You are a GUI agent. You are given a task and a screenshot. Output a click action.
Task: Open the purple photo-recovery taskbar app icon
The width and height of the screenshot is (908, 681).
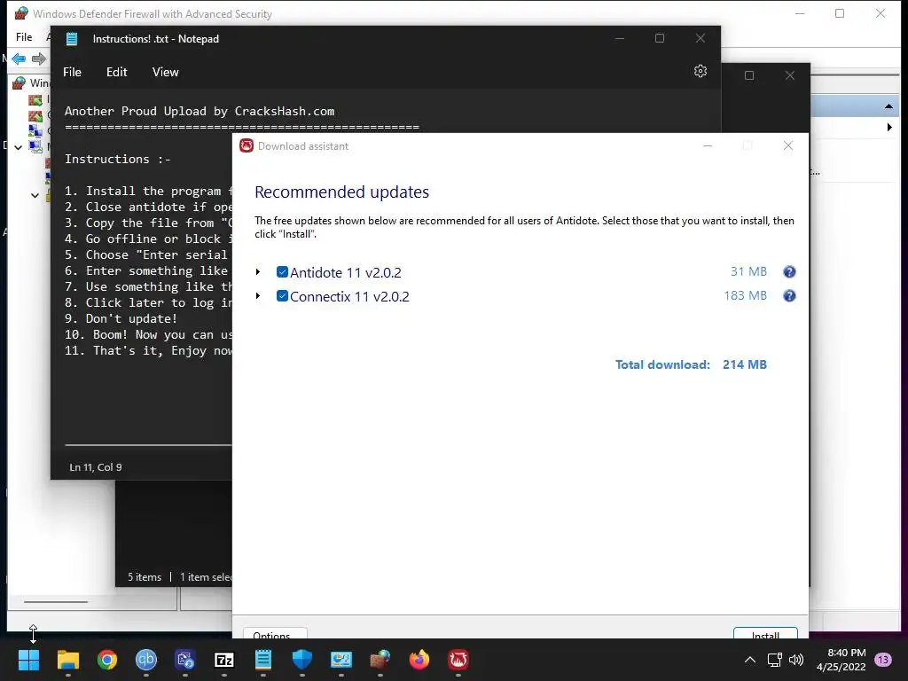pyautogui.click(x=185, y=660)
